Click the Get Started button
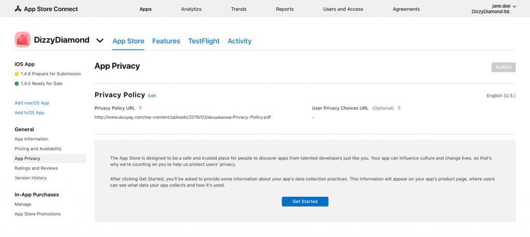The image size is (530, 237). pos(305,201)
